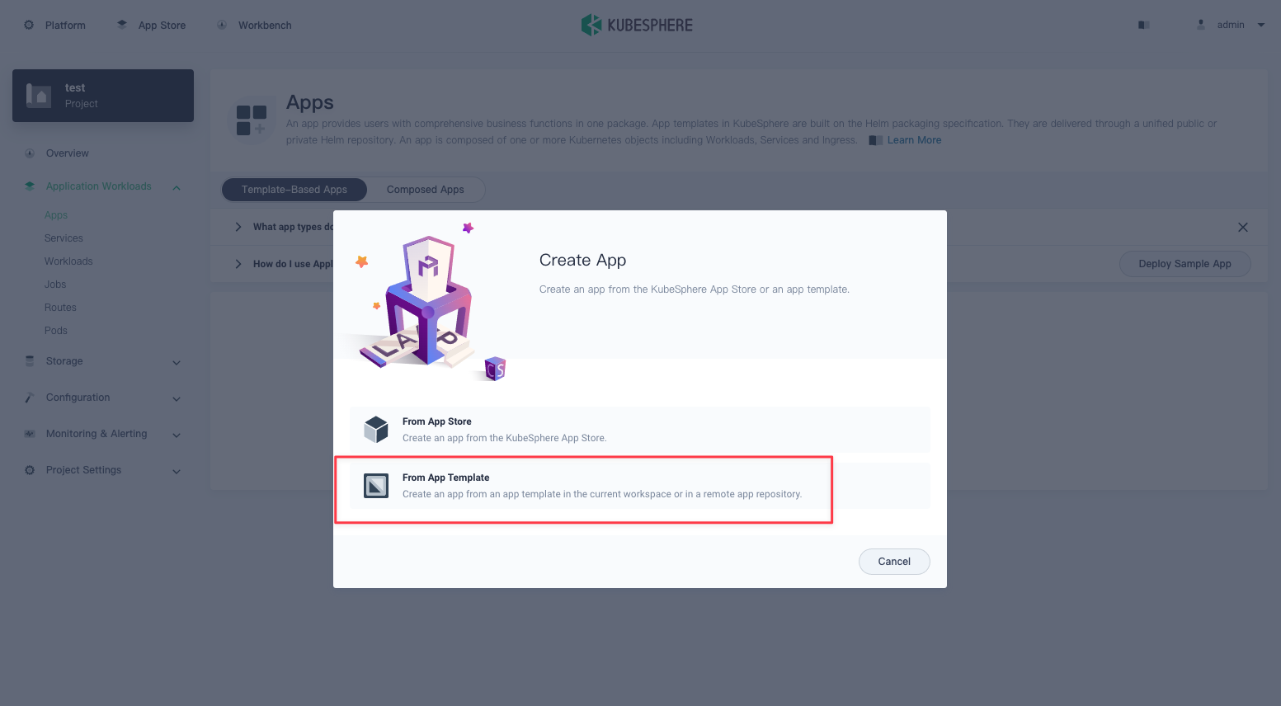This screenshot has width=1281, height=706.
Task: Expand 'What app types does KubeSphere support'
Action: tap(238, 227)
